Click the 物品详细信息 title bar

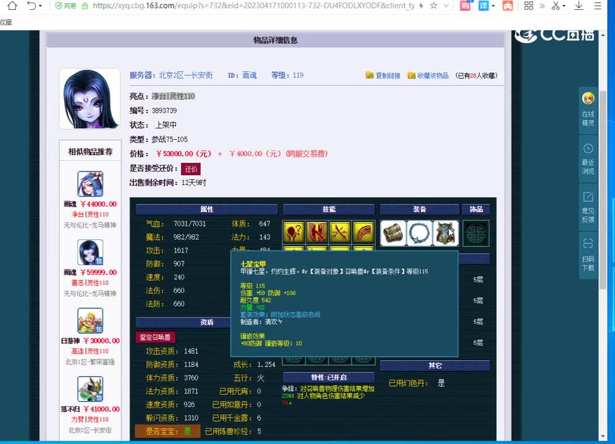pos(275,40)
